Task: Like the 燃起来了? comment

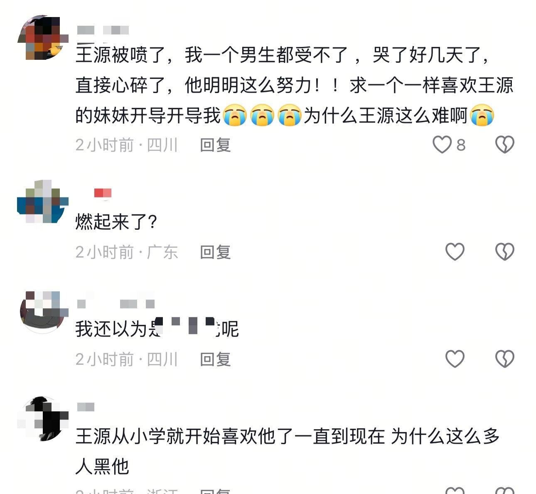Action: (x=455, y=252)
